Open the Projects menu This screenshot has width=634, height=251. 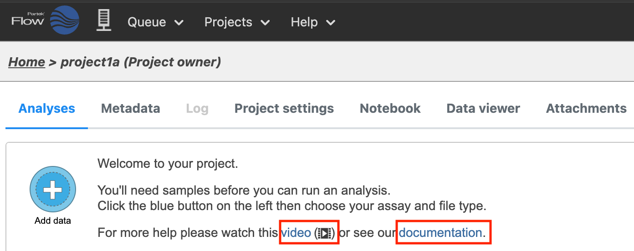click(x=228, y=22)
